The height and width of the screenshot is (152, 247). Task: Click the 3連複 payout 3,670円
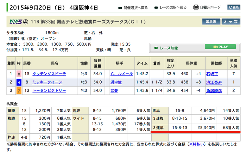point(207,118)
